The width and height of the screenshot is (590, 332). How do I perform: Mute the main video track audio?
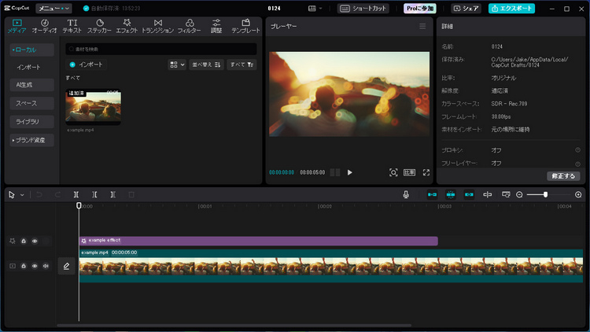46,266
